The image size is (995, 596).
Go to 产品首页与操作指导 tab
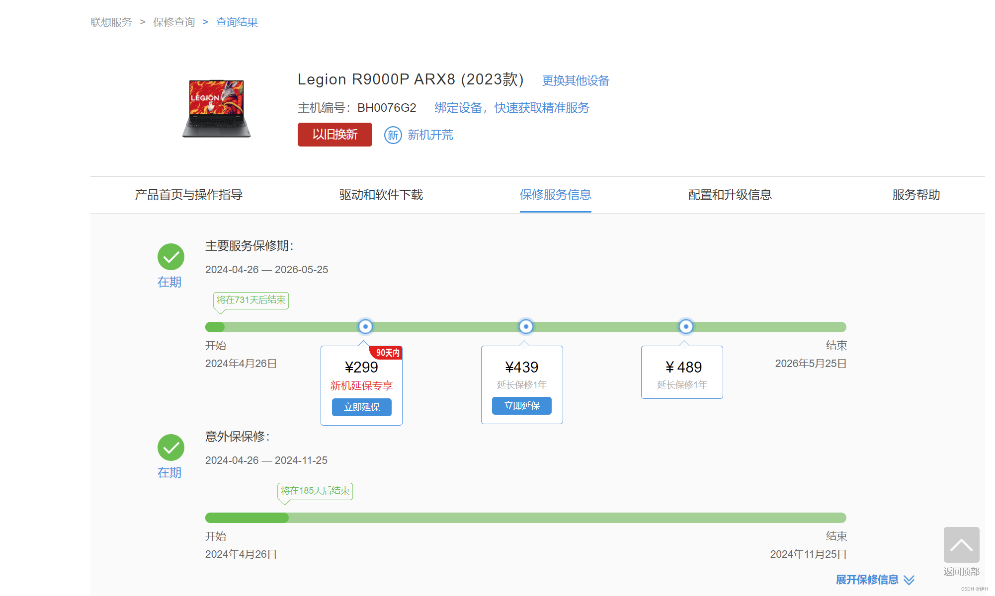click(x=189, y=195)
